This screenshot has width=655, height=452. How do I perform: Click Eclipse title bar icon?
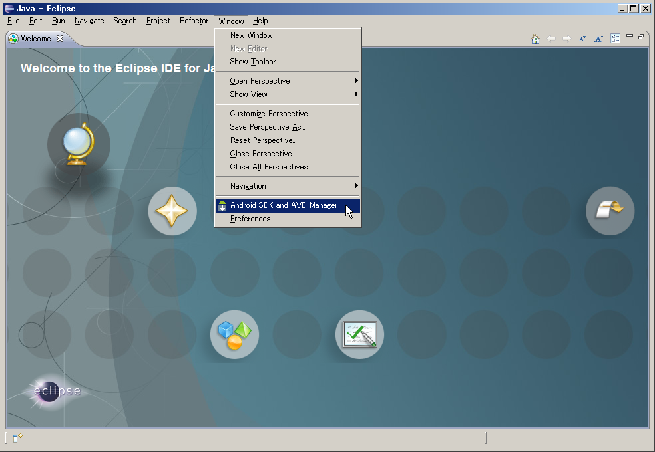click(9, 9)
